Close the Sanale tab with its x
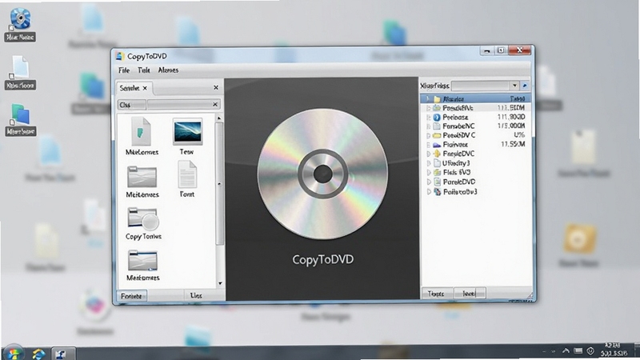 tap(145, 88)
